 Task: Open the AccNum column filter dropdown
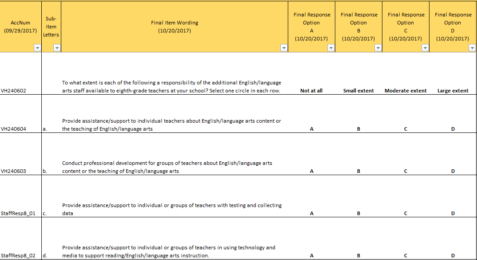37,48
